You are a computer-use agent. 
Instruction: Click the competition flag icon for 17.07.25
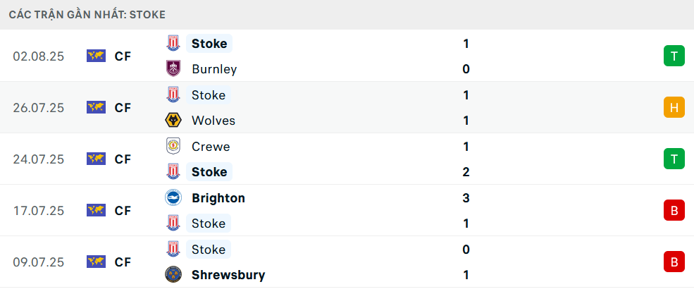pyautogui.click(x=96, y=210)
